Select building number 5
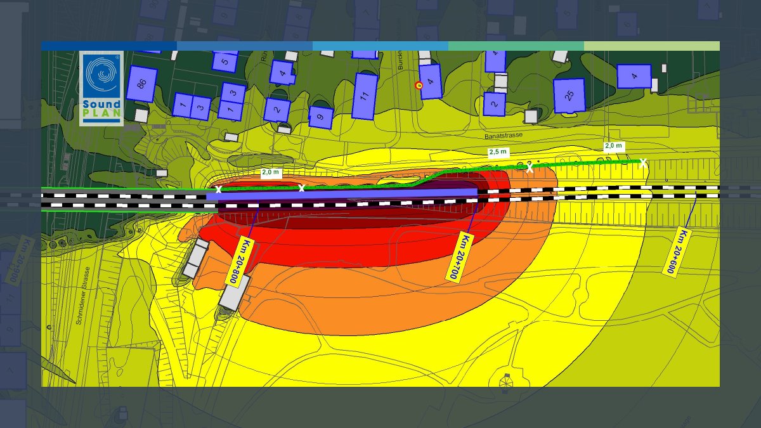Viewport: 761px width, 428px height. coord(225,62)
